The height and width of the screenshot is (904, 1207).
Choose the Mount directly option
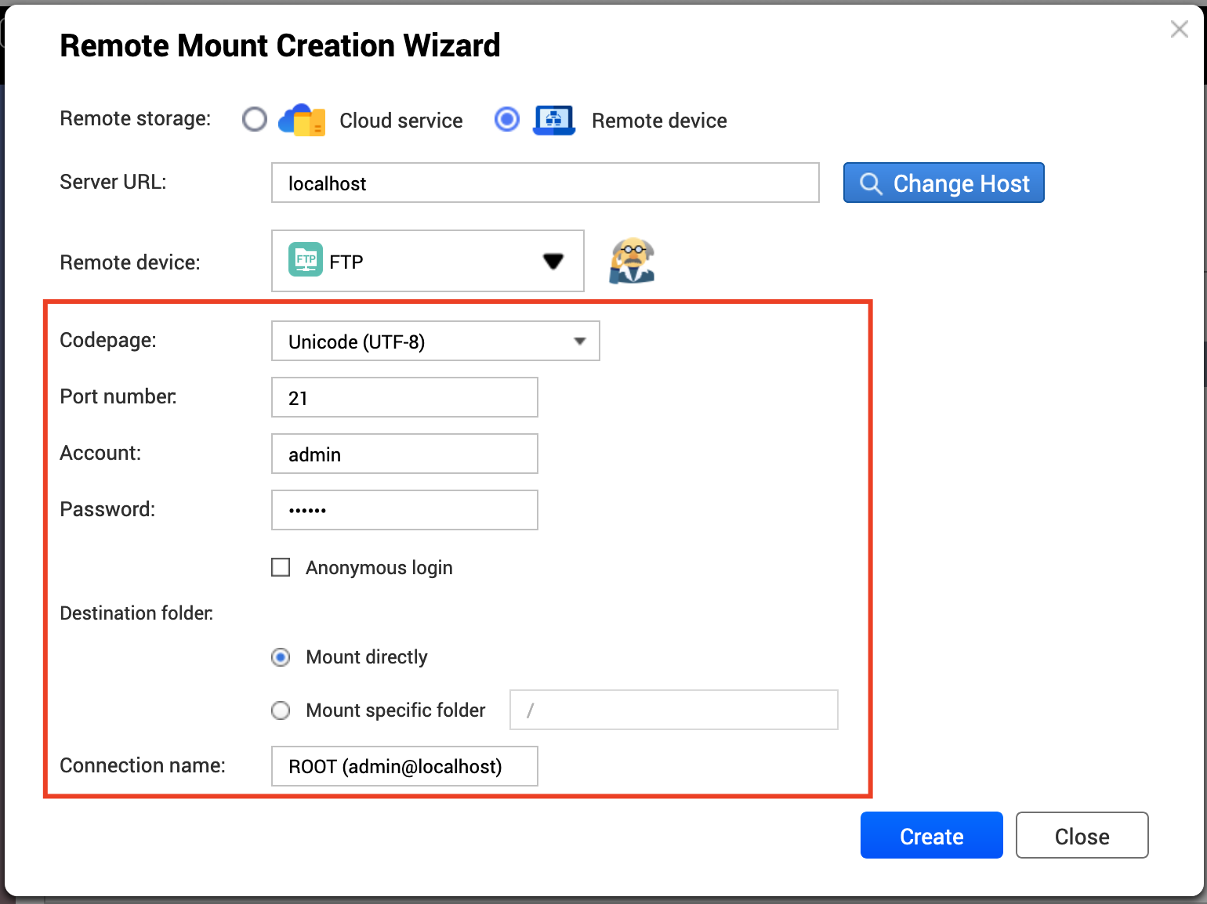[281, 657]
